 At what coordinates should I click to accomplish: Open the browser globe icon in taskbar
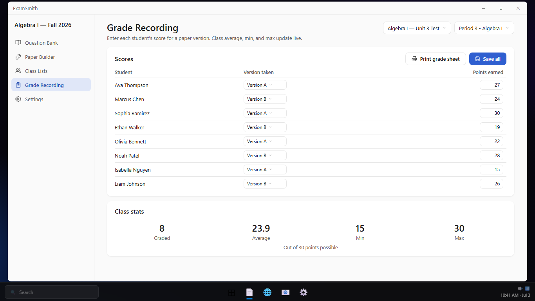coord(267,292)
